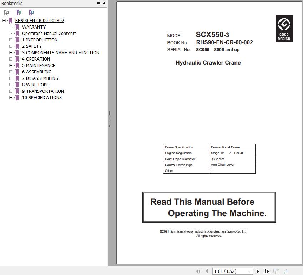The height and width of the screenshot is (275, 303).
Task: Click book number RHS90-EN-CR-00-002
Action: pyautogui.click(x=224, y=42)
